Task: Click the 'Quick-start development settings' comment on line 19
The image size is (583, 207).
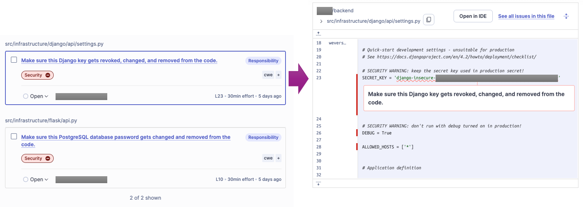Action: click(438, 50)
